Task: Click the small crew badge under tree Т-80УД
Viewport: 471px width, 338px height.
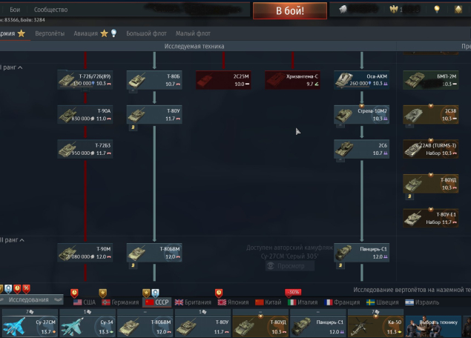Action: [x=409, y=196]
